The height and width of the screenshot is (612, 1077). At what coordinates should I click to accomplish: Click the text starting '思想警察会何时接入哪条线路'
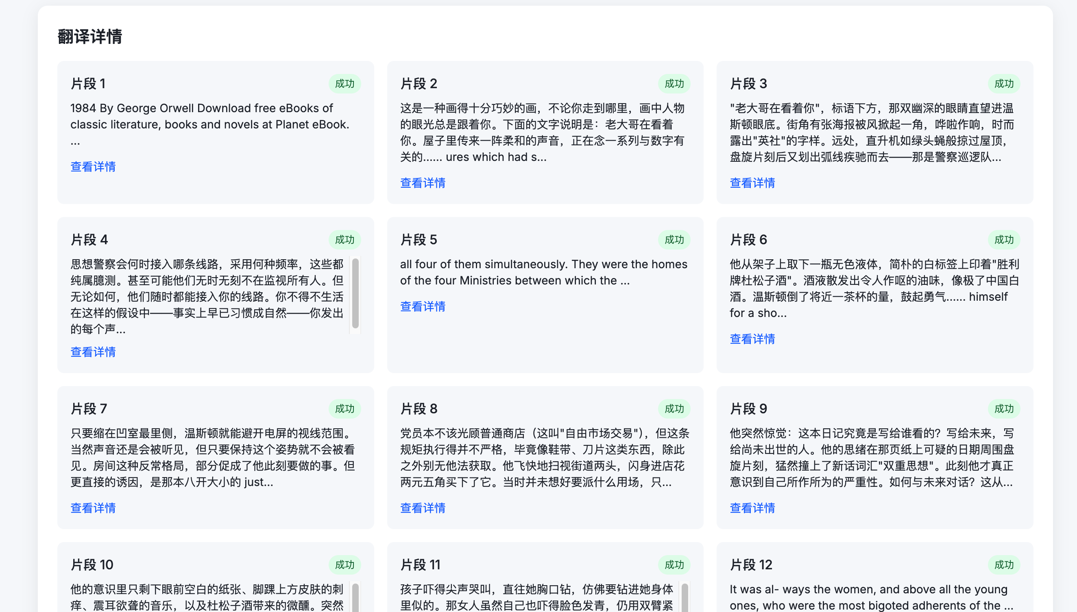[207, 296]
